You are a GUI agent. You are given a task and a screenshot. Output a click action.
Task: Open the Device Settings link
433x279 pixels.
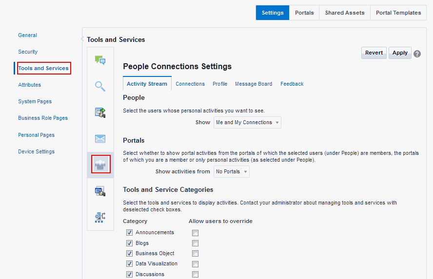(x=37, y=151)
